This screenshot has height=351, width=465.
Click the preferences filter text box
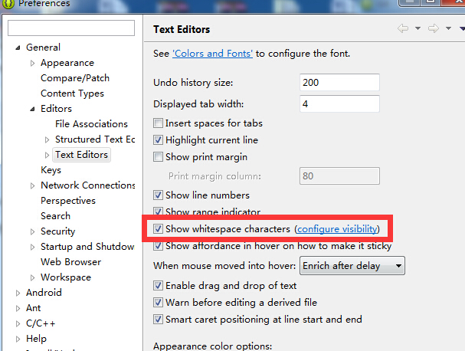70,28
